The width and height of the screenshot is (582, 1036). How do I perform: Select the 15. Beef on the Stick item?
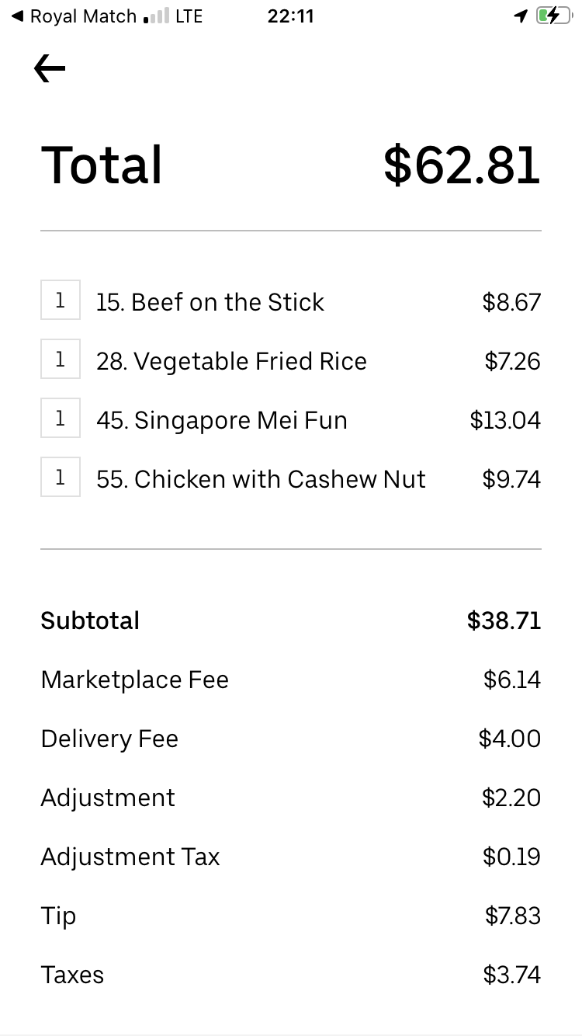[210, 302]
